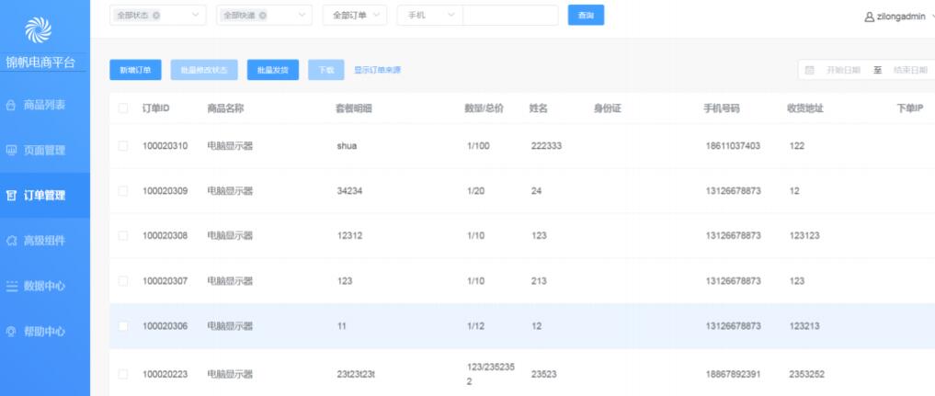This screenshot has height=396, width=935.
Task: Click the monitor icon beside 页面管理
Action: tap(10, 151)
